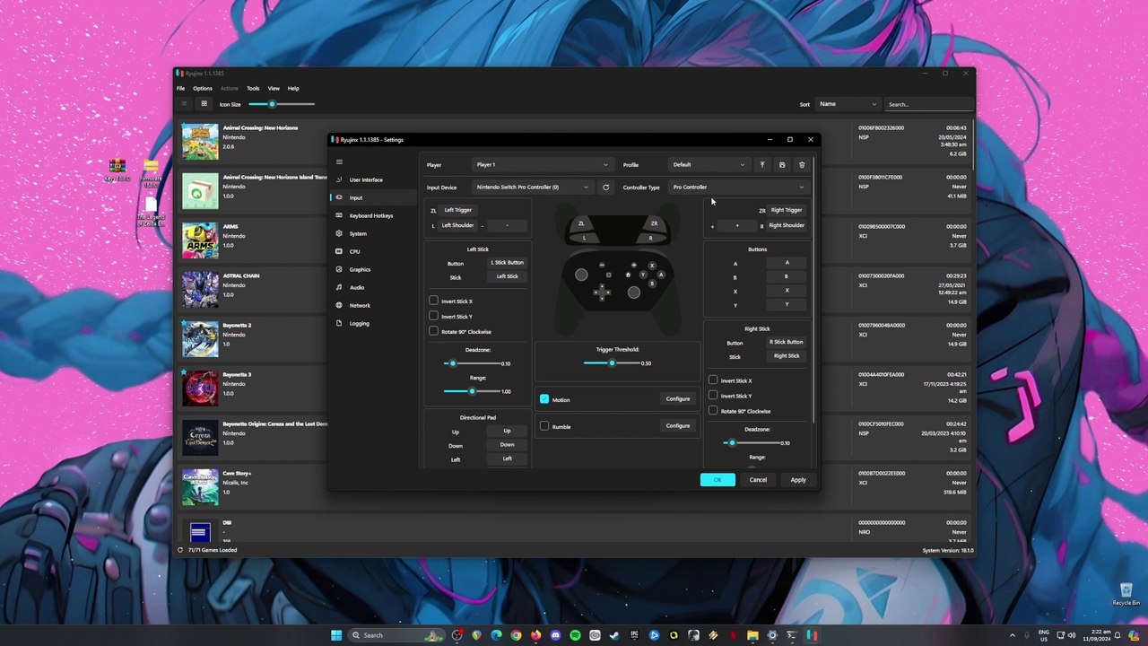1148x646 pixels.
Task: Open the View menu in Ryujinx
Action: click(x=274, y=88)
